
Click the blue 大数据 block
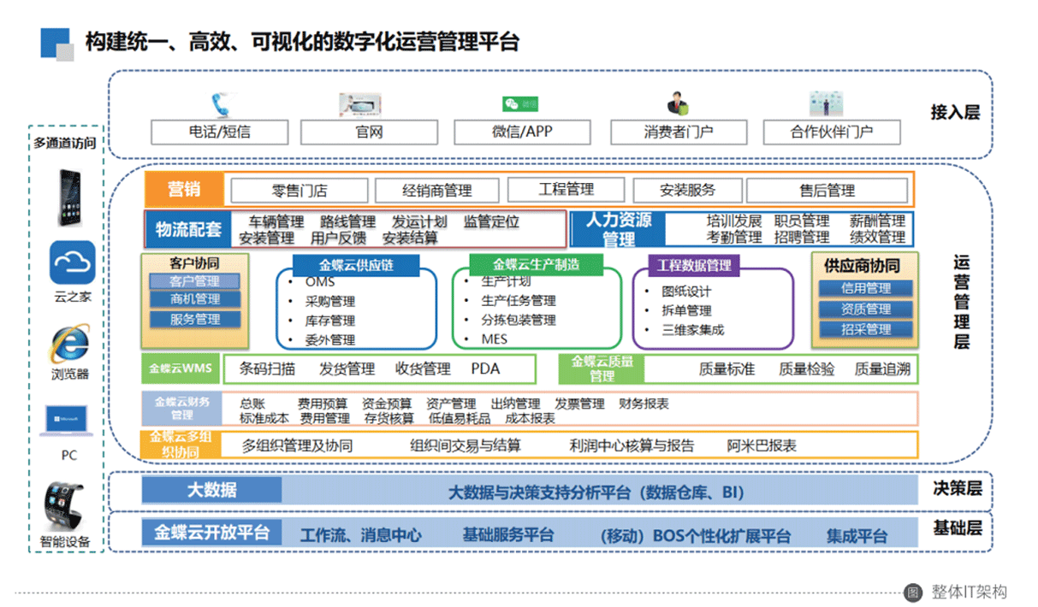pyautogui.click(x=212, y=490)
